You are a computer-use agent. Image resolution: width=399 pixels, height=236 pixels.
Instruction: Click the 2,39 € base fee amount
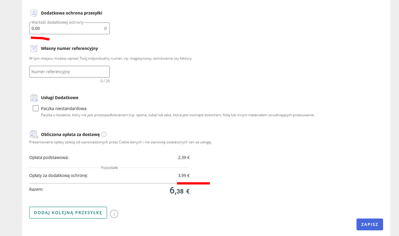(184, 157)
